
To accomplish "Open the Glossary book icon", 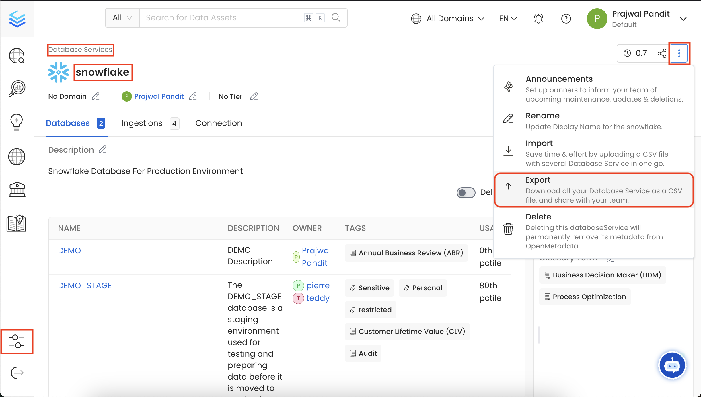I will [x=16, y=223].
